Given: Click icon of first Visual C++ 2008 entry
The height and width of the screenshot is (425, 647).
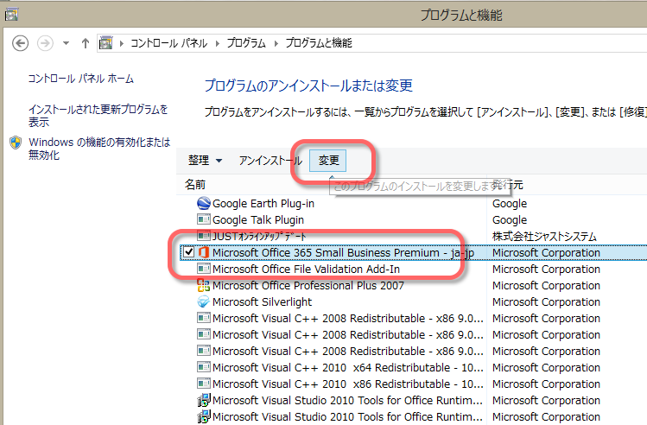Looking at the screenshot, I should [x=204, y=318].
